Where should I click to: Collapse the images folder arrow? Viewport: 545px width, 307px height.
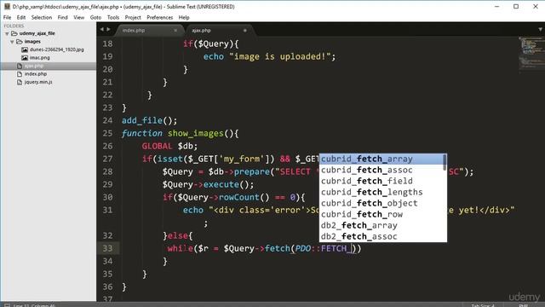(x=12, y=42)
